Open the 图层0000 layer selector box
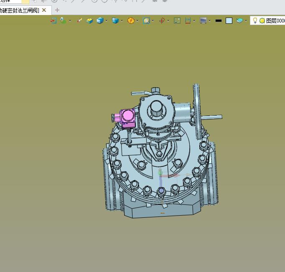 pos(267,21)
